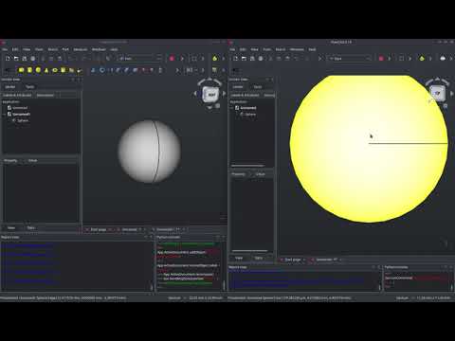Click Save icon in left window toolbar
Image resolution: width=455 pixels, height=341 pixels.
point(25,59)
